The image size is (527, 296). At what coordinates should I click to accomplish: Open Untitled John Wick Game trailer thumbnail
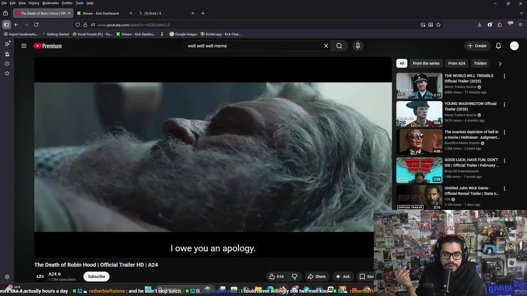[x=419, y=198]
